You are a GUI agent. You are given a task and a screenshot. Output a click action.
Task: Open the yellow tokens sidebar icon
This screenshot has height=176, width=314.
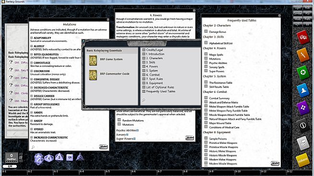[x=303, y=160]
